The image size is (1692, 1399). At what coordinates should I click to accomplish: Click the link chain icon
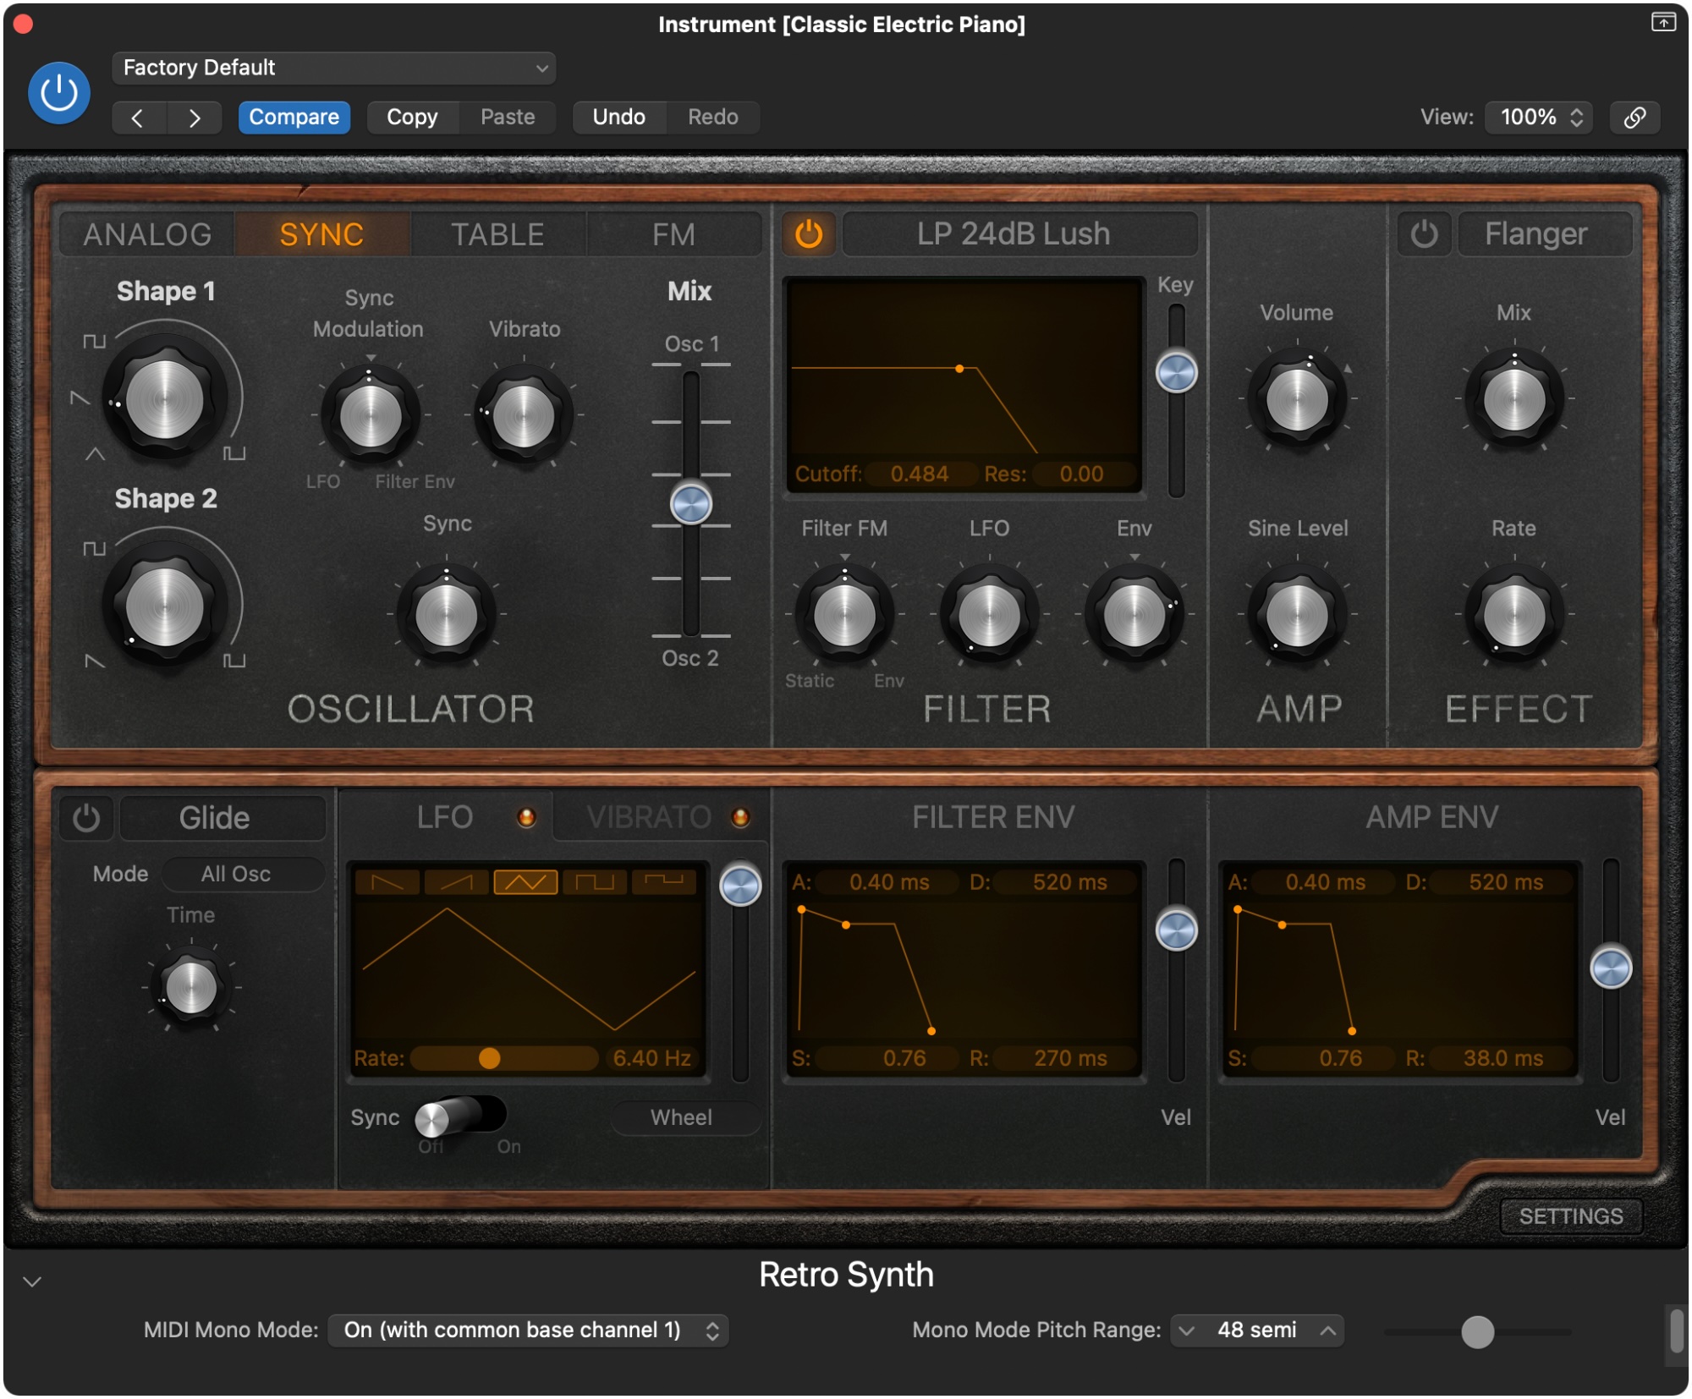coord(1634,118)
